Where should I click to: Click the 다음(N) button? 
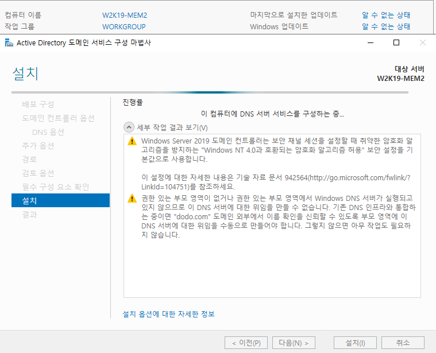click(x=294, y=343)
